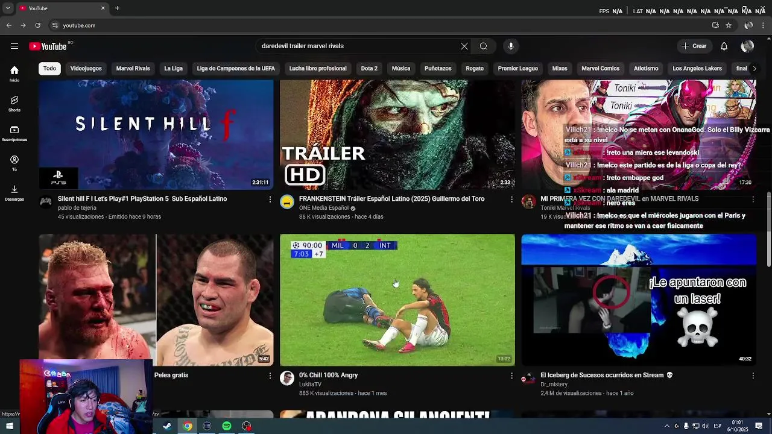
Task: Clear the search box with the X icon
Action: click(x=464, y=46)
